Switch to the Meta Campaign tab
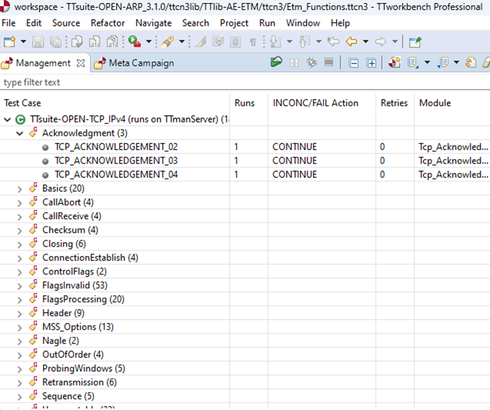 (x=141, y=63)
